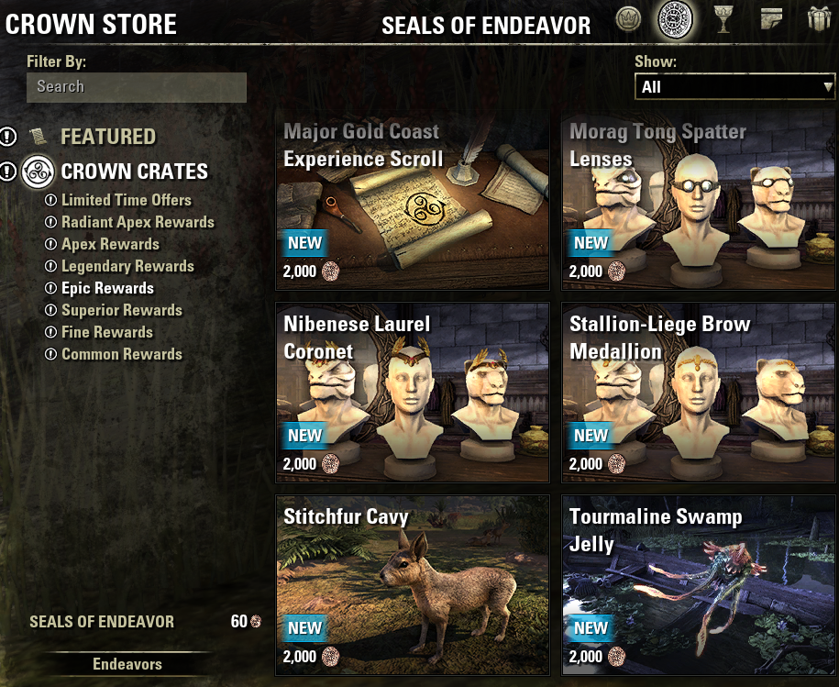
Task: Click the Crown Crates swirl icon
Action: pos(38,172)
